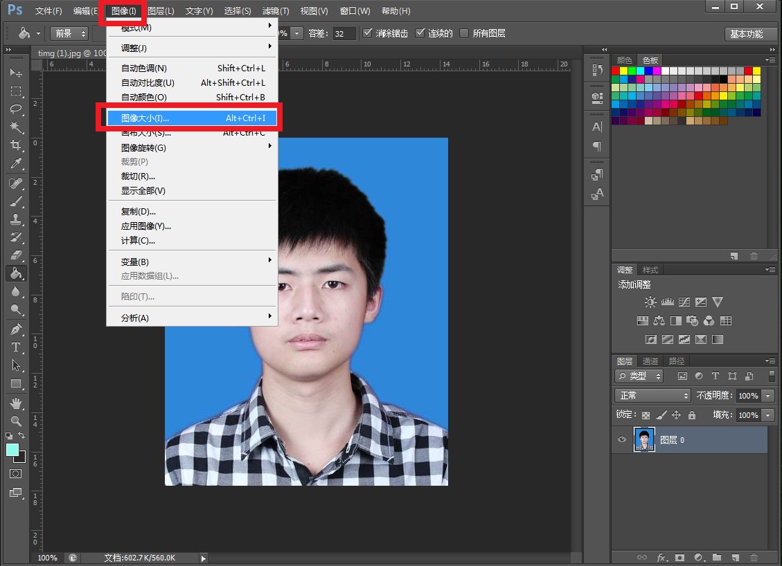Select the Zoom tool

coord(16,421)
